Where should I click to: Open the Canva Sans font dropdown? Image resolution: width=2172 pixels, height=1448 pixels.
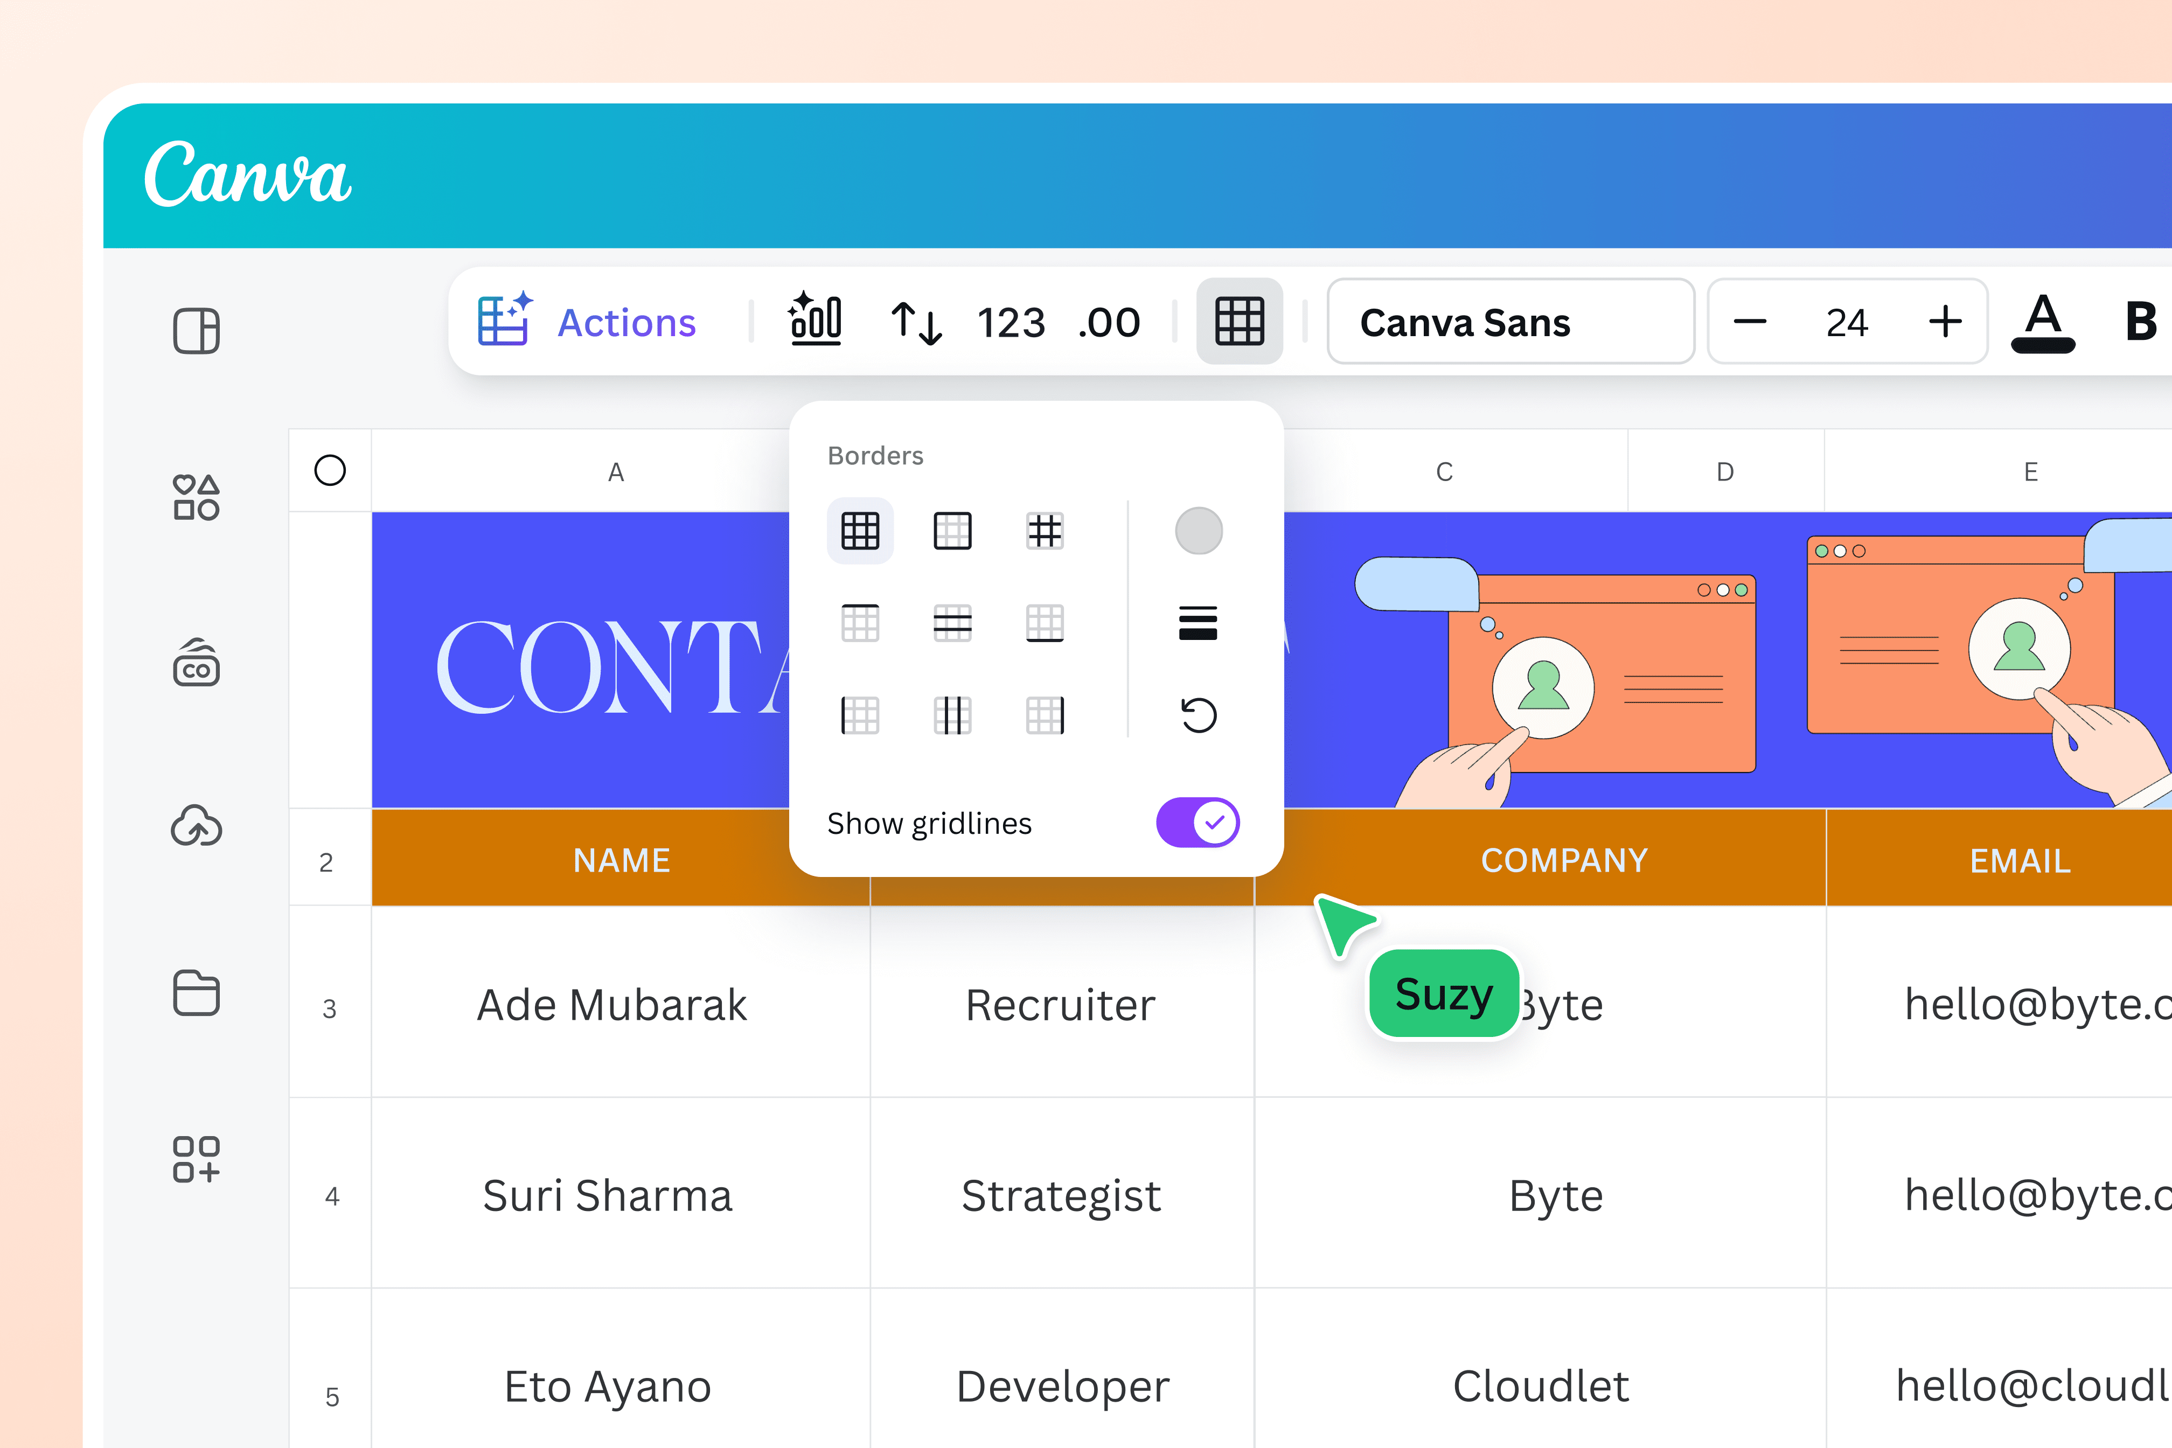[x=1511, y=322]
